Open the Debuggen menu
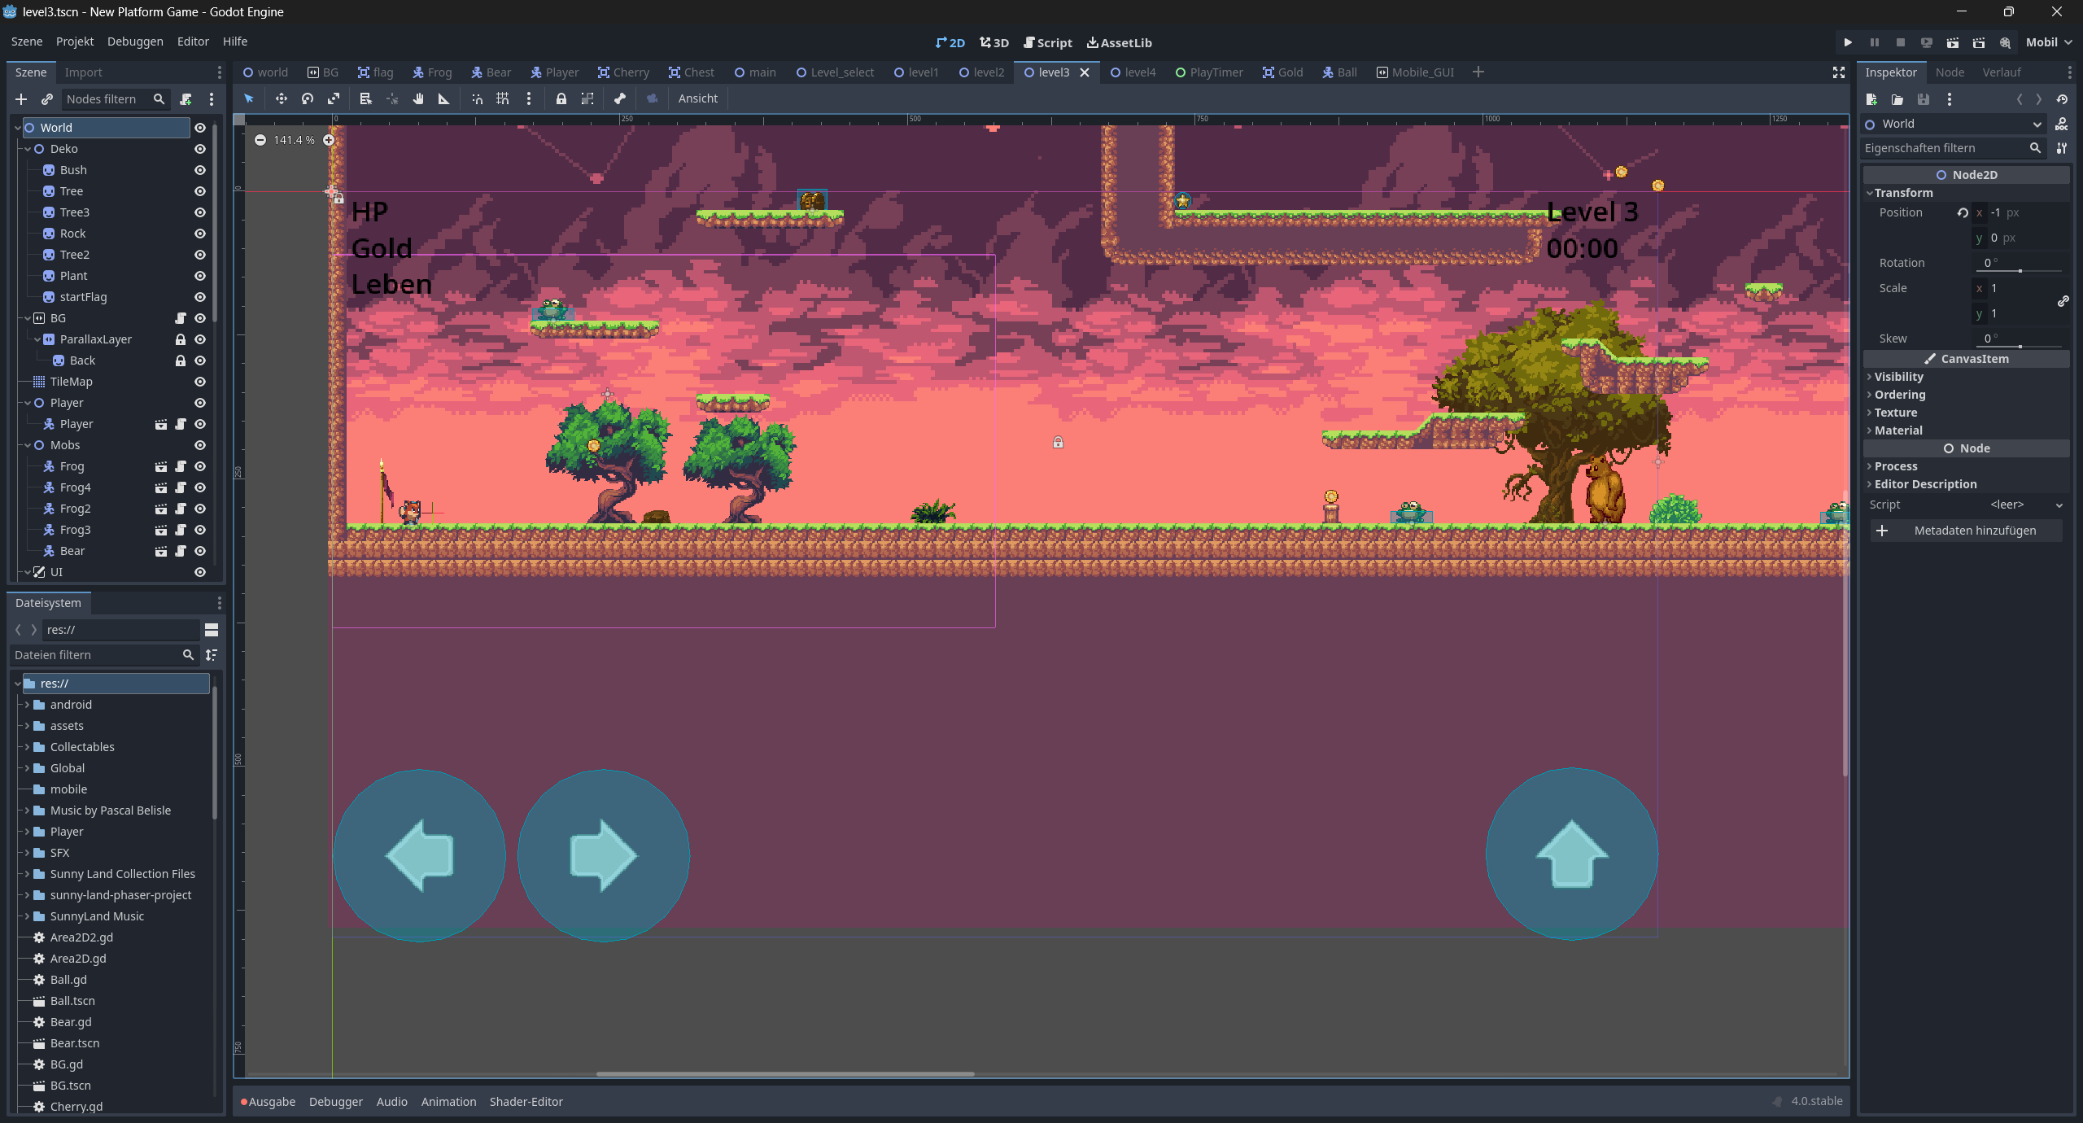The image size is (2083, 1123). tap(135, 42)
